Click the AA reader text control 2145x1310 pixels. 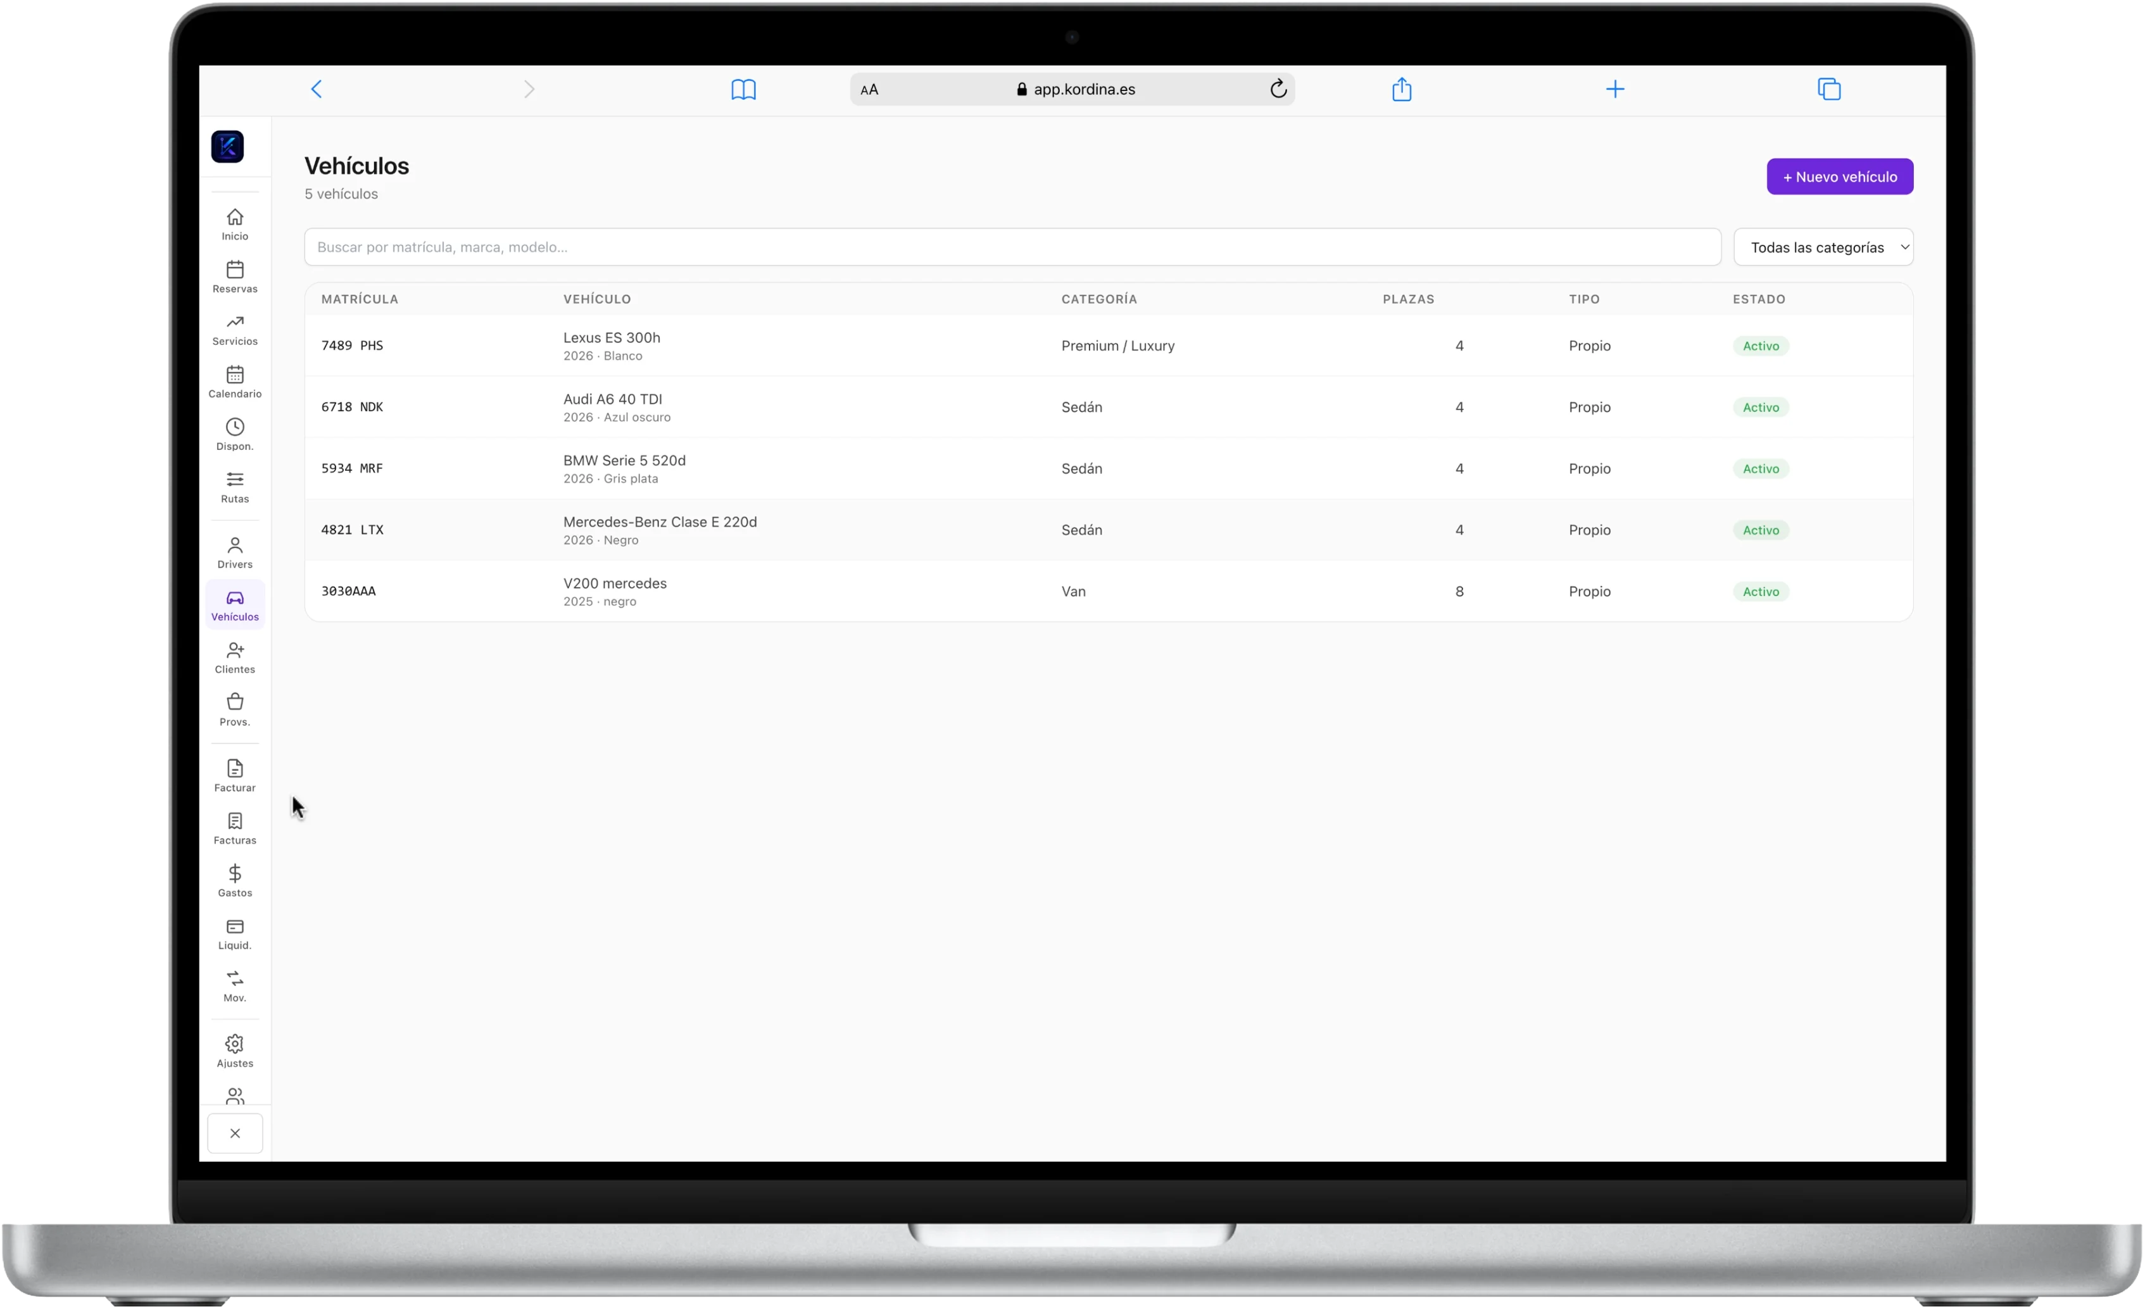(x=869, y=90)
